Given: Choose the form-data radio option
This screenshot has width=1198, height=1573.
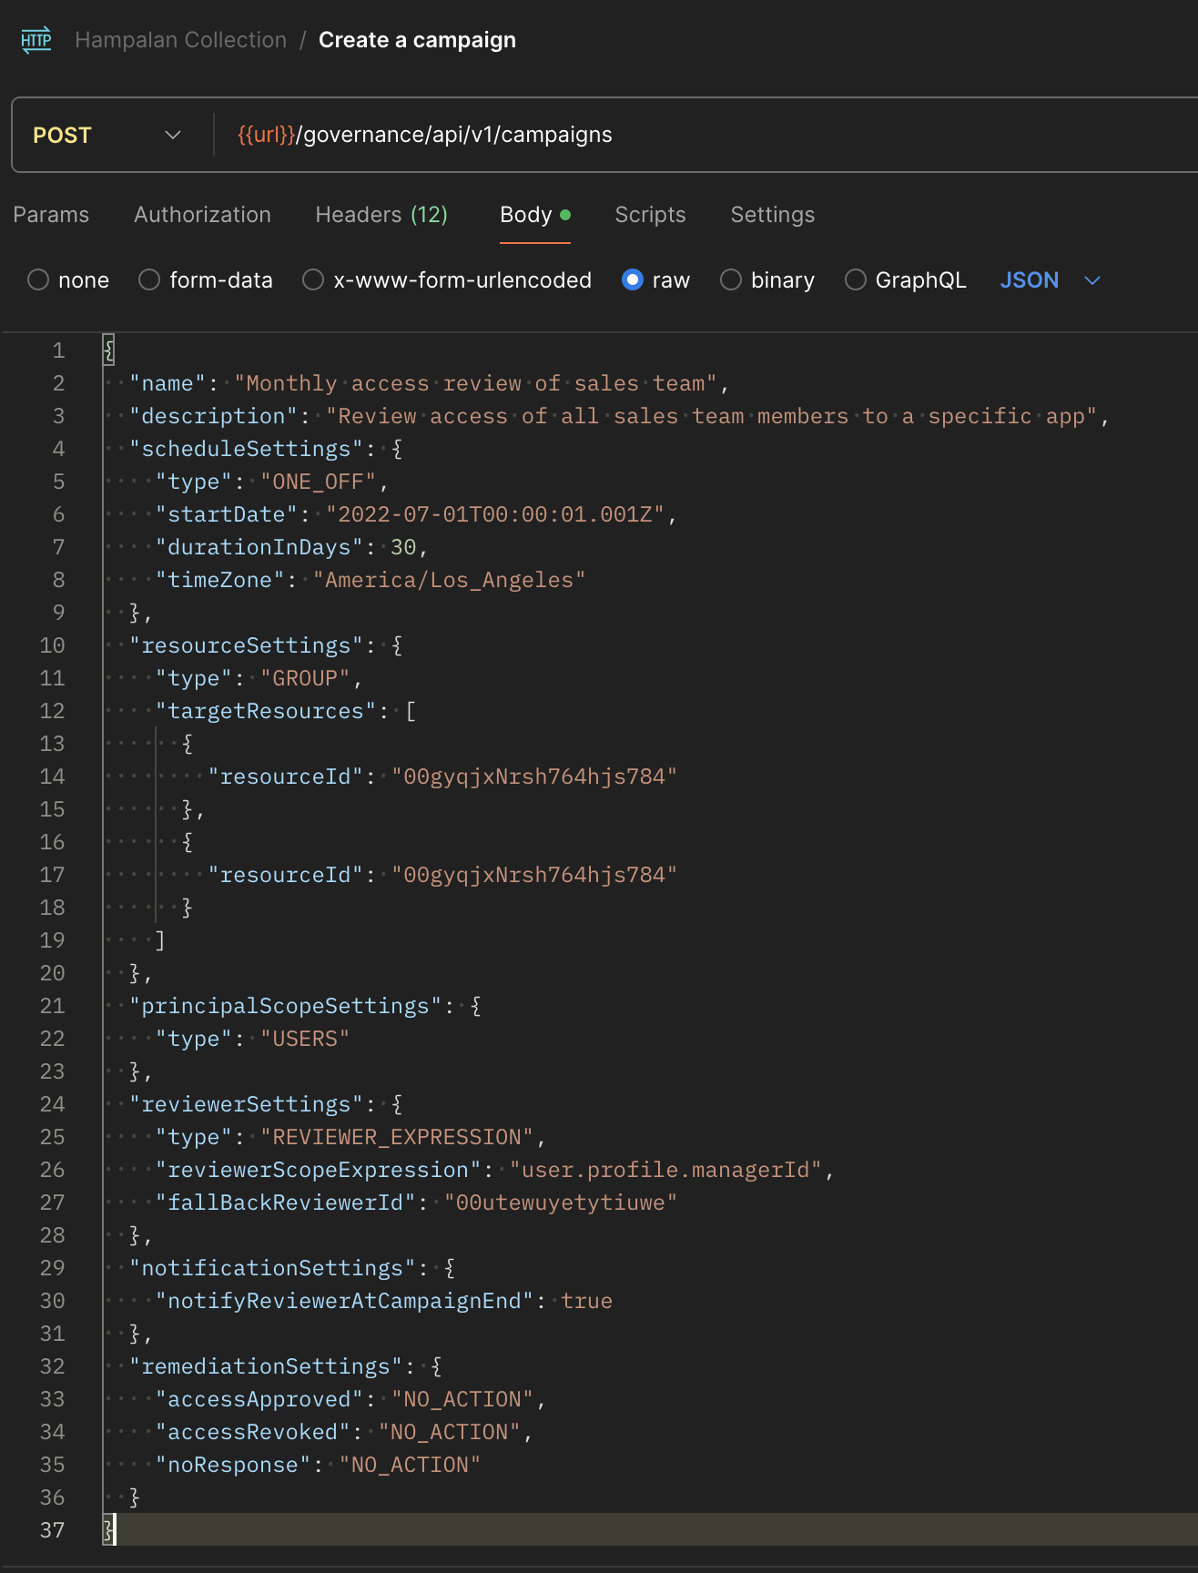Looking at the screenshot, I should (x=149, y=280).
